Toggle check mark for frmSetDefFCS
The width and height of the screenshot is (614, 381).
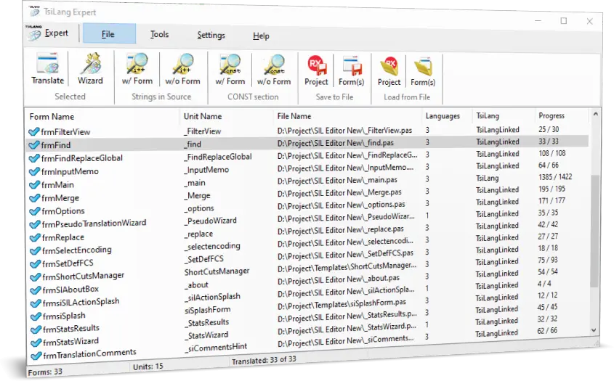pyautogui.click(x=36, y=264)
